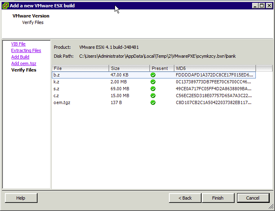Image resolution: width=275 pixels, height=211 pixels.
Task: Click MD5 hash starting with C8D107CB2C1A
Action: point(214,102)
